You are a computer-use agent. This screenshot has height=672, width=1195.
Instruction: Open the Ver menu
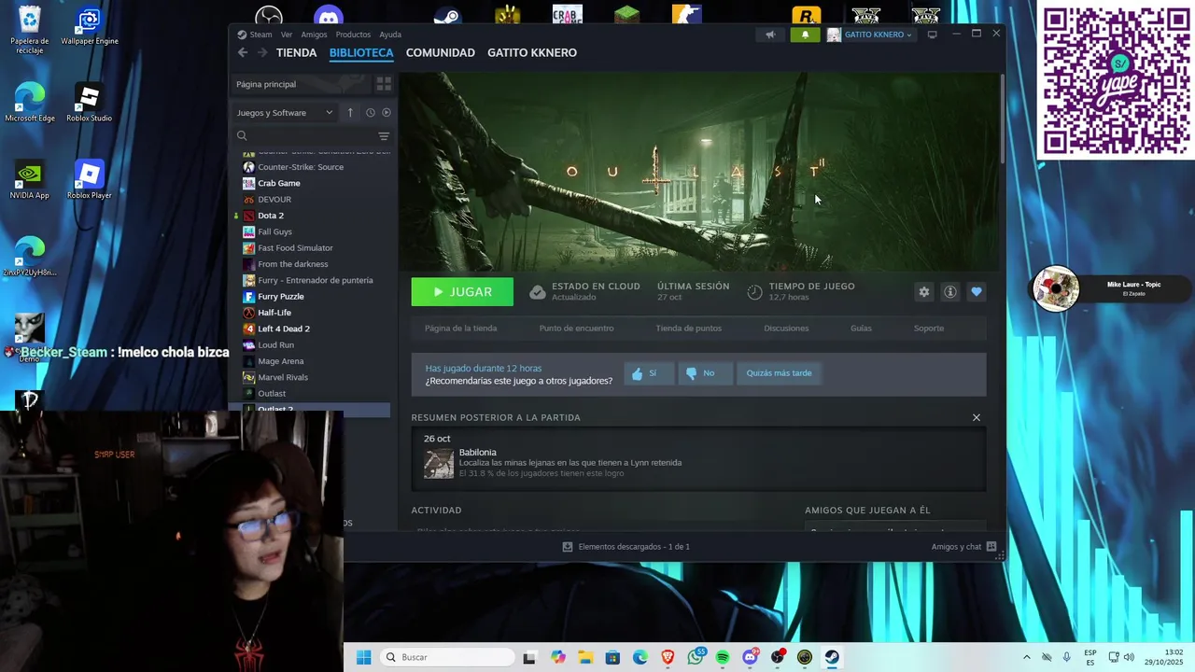(287, 35)
